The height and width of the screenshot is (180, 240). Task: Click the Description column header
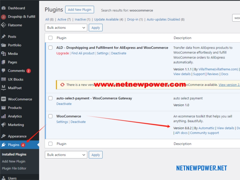point(182,38)
